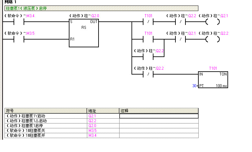Click the normally closed T101 contact
252x152 pixels.
pyautogui.click(x=148, y=22)
